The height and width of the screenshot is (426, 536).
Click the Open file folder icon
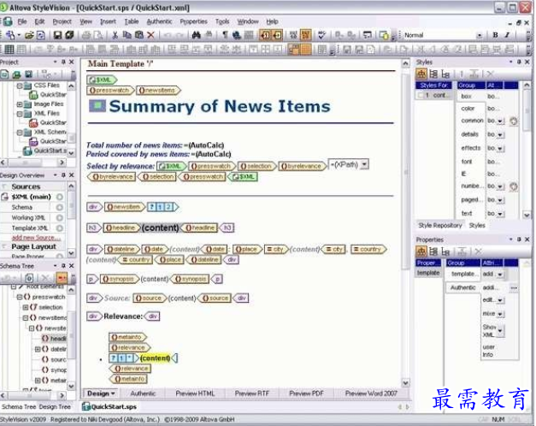coord(29,35)
